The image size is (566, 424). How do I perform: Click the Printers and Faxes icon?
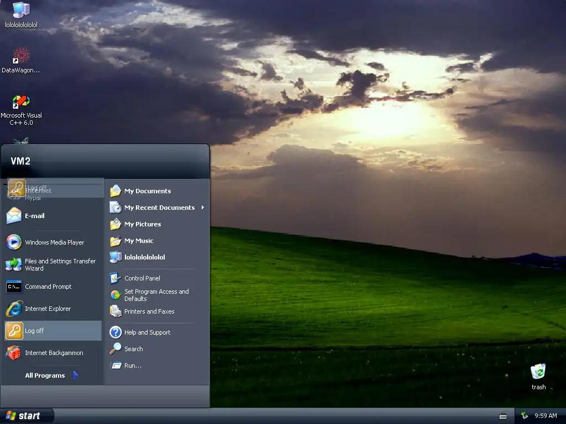tap(116, 311)
